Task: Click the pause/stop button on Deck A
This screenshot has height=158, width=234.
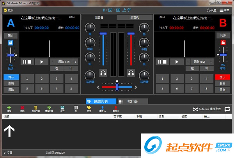Action: (27, 62)
